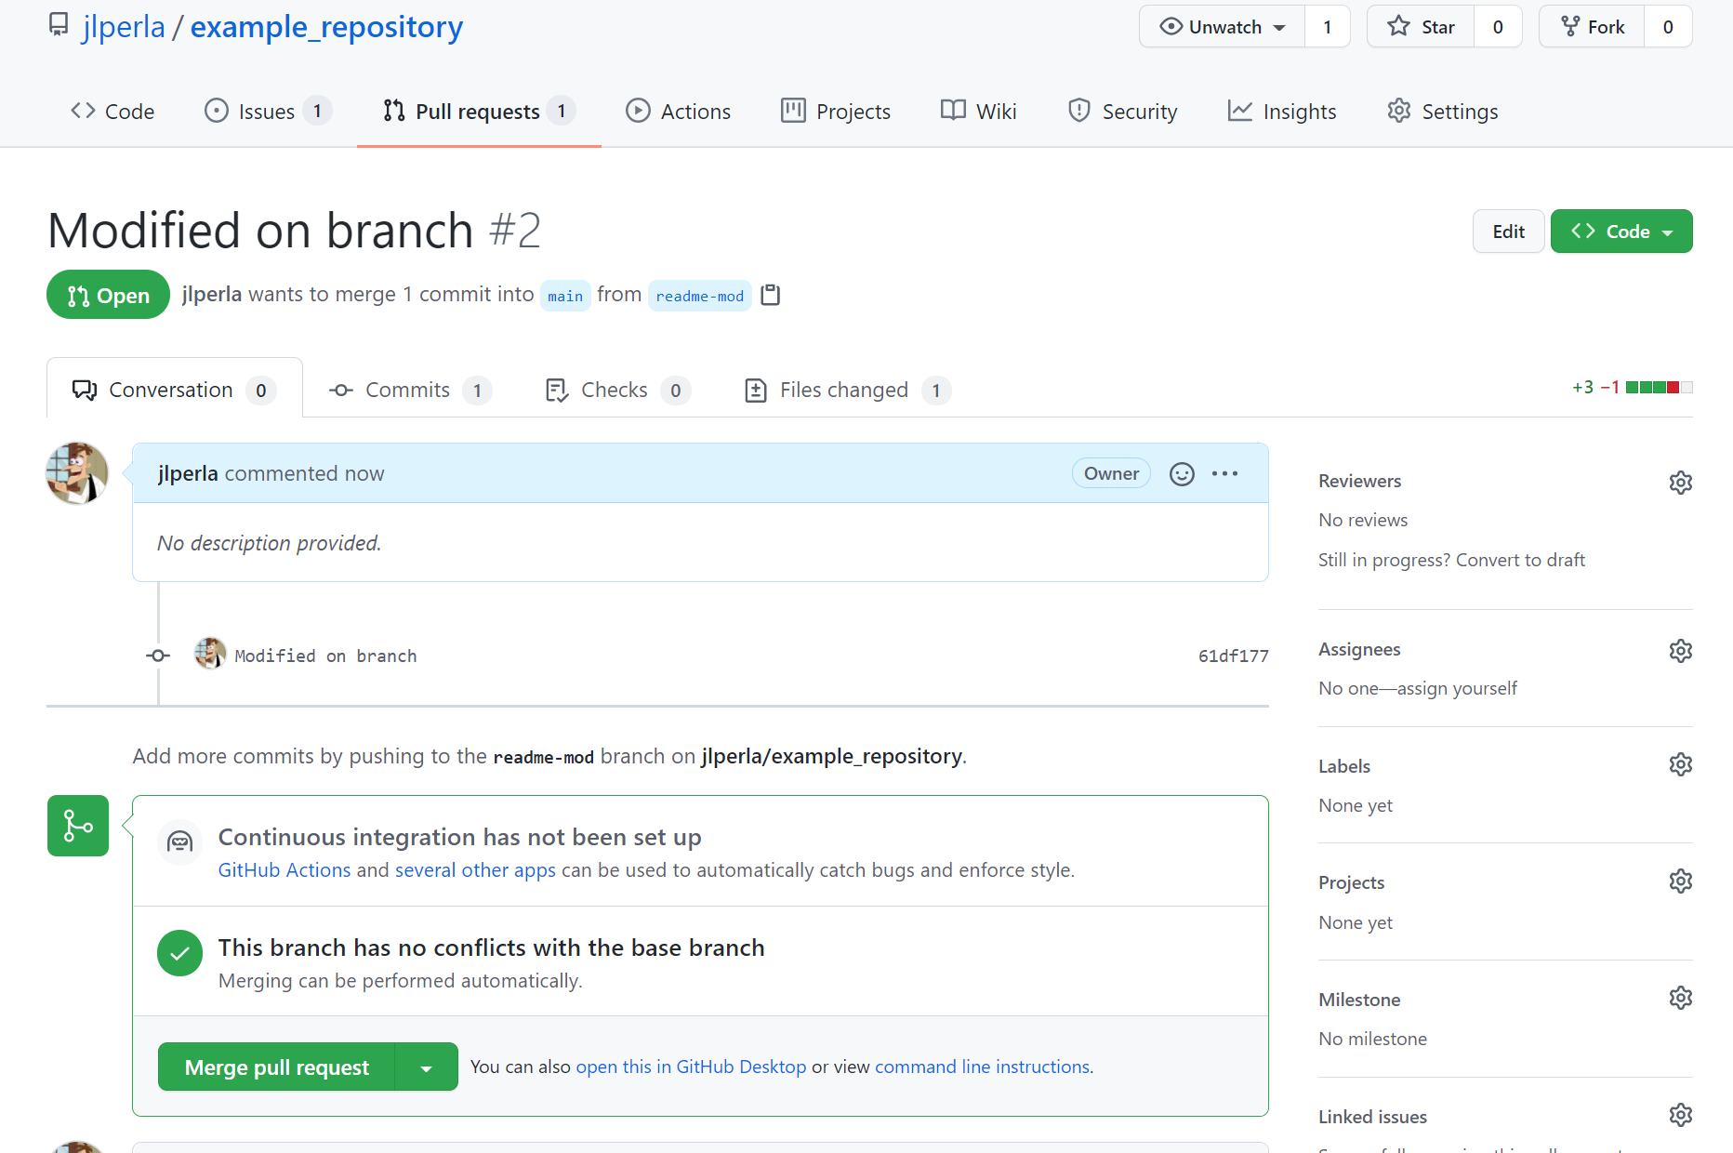Open the emoji reaction picker on comment
This screenshot has width=1733, height=1153.
[x=1182, y=474]
